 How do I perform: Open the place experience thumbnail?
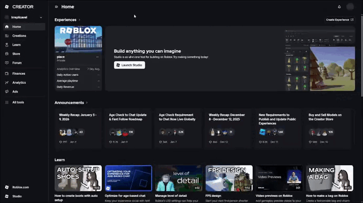point(78,39)
